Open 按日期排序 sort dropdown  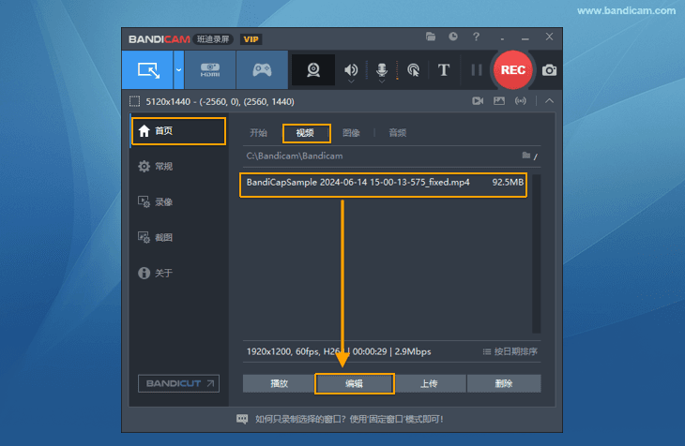510,351
